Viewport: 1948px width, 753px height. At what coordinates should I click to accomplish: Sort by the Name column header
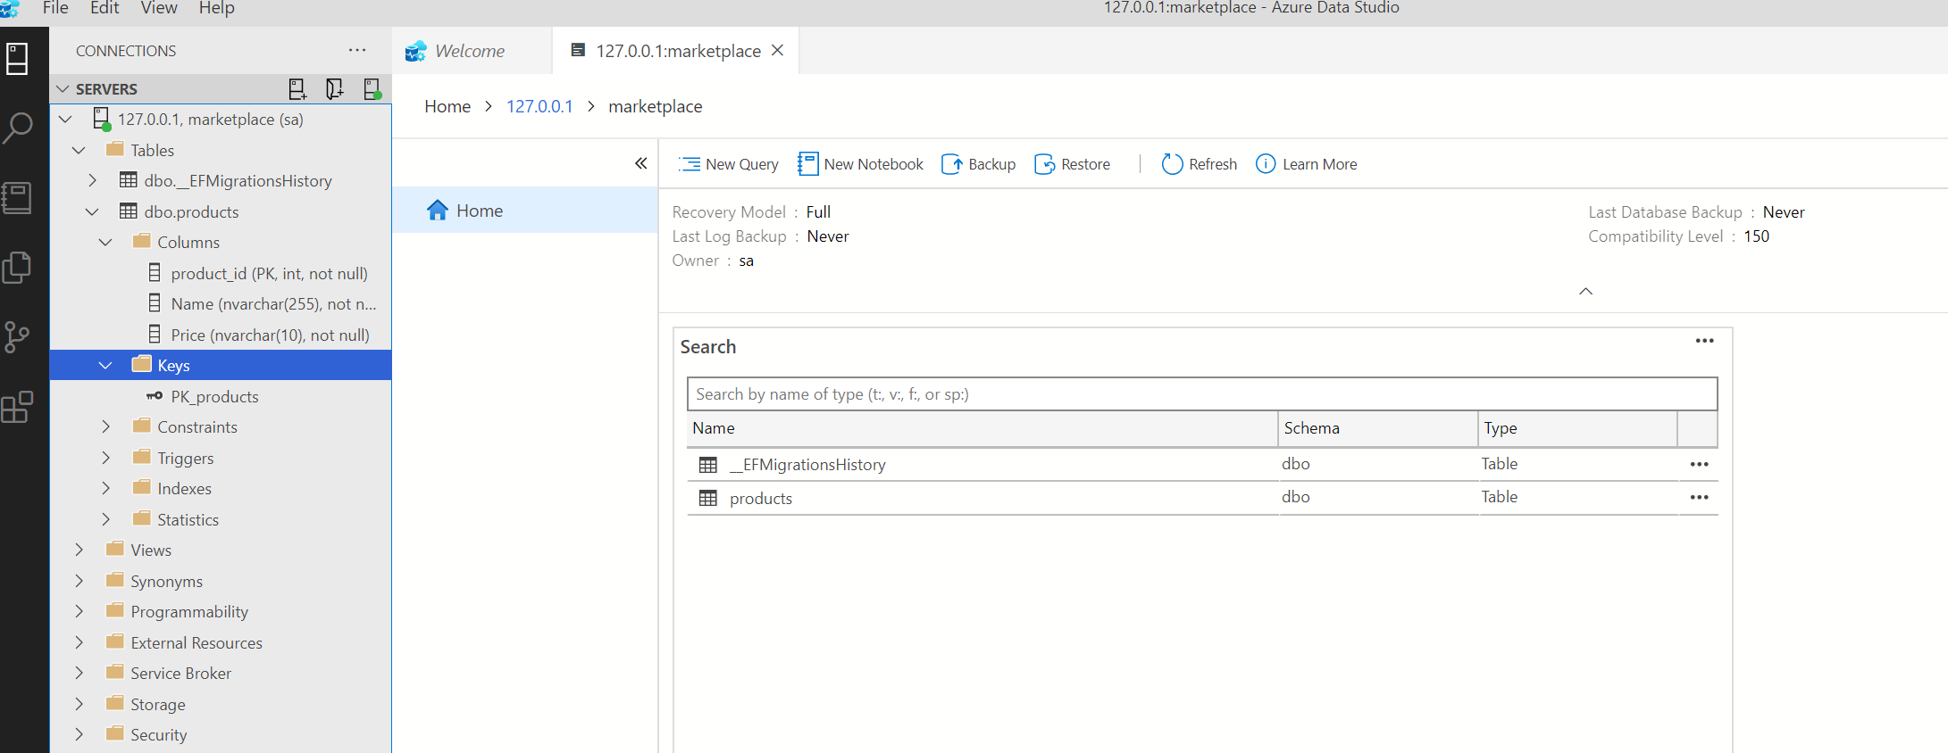coord(982,428)
